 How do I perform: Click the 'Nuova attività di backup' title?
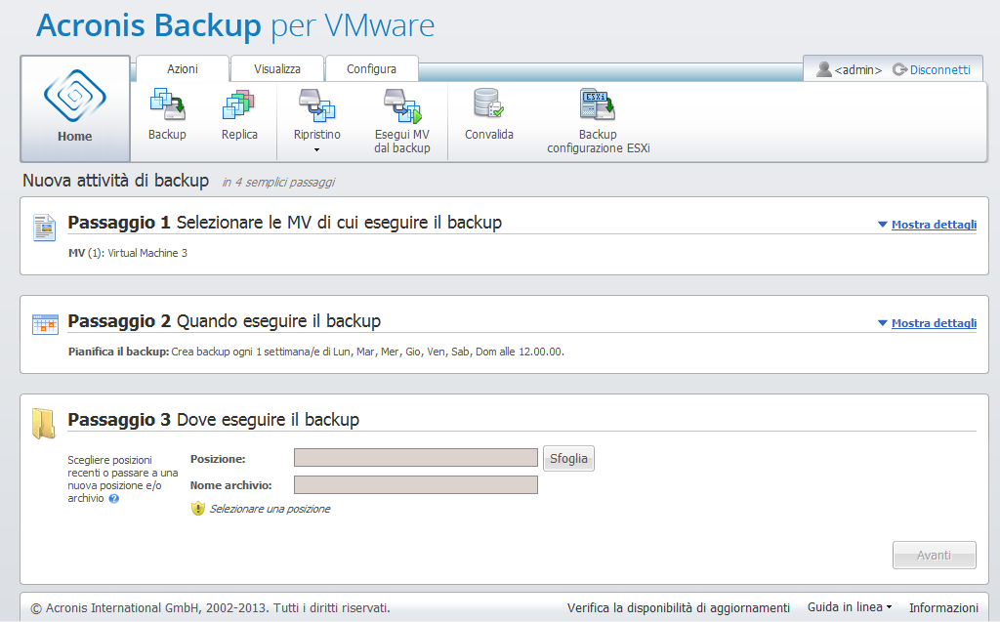click(115, 181)
